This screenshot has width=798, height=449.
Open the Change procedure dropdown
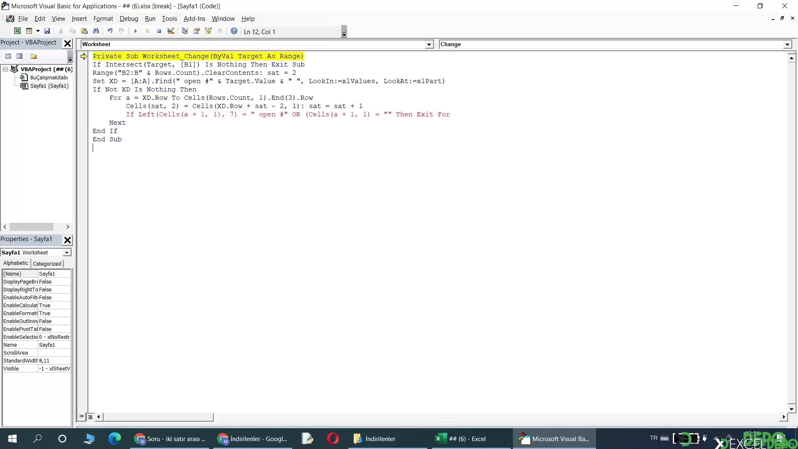[x=787, y=44]
